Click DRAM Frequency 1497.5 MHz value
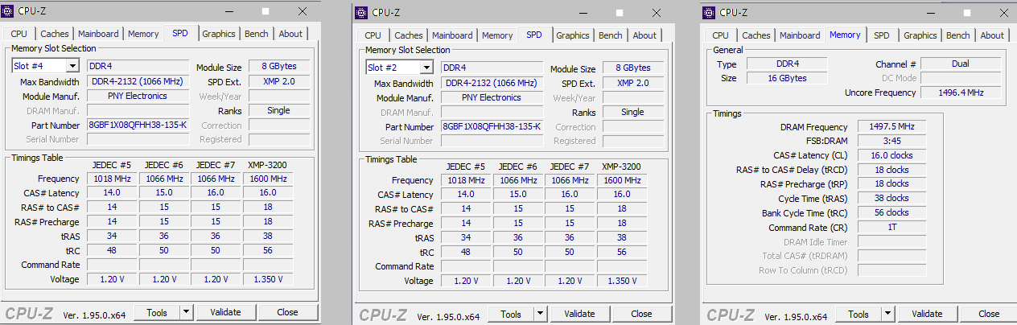1017x325 pixels. [x=891, y=126]
